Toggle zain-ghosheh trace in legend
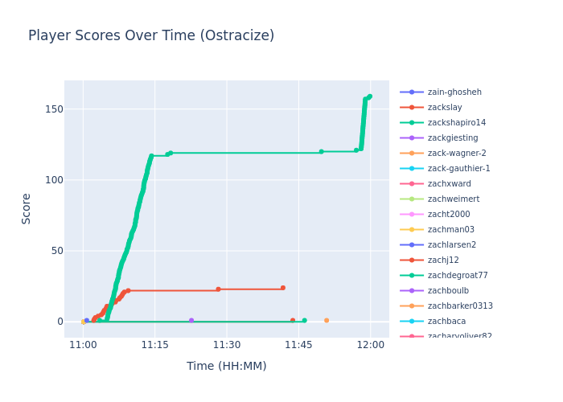 (454, 92)
